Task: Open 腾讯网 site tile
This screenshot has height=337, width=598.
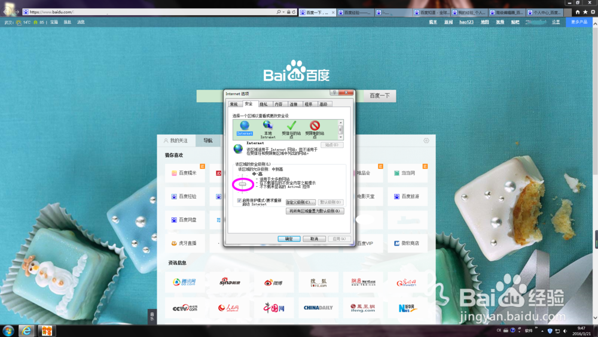Action: [184, 282]
